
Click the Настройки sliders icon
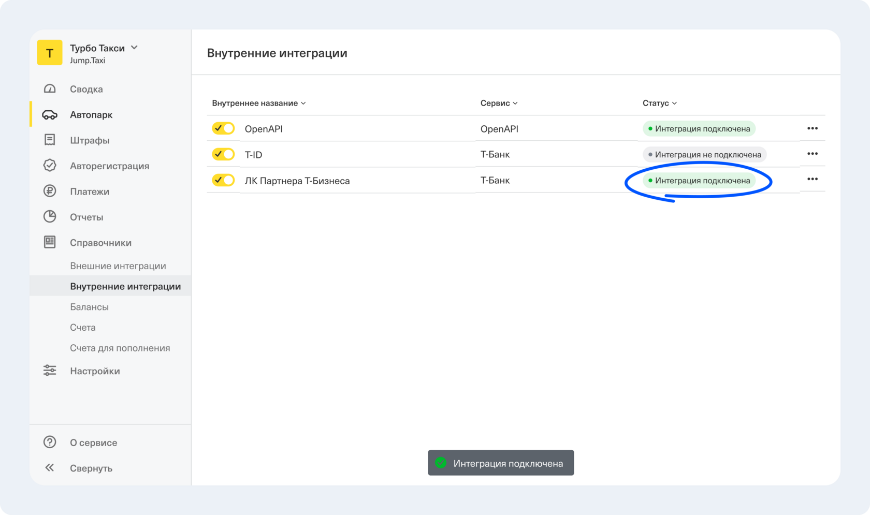click(50, 371)
